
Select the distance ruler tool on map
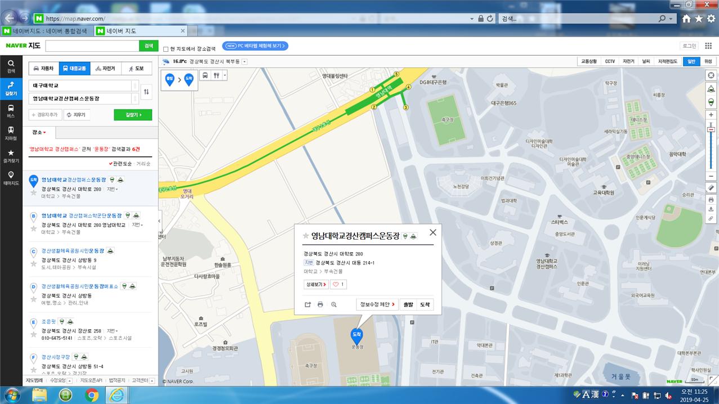tap(711, 187)
